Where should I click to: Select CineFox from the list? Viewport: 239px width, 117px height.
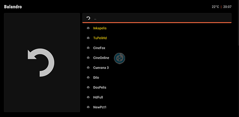click(x=99, y=48)
